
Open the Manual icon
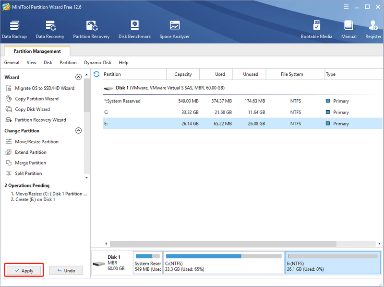pos(349,30)
